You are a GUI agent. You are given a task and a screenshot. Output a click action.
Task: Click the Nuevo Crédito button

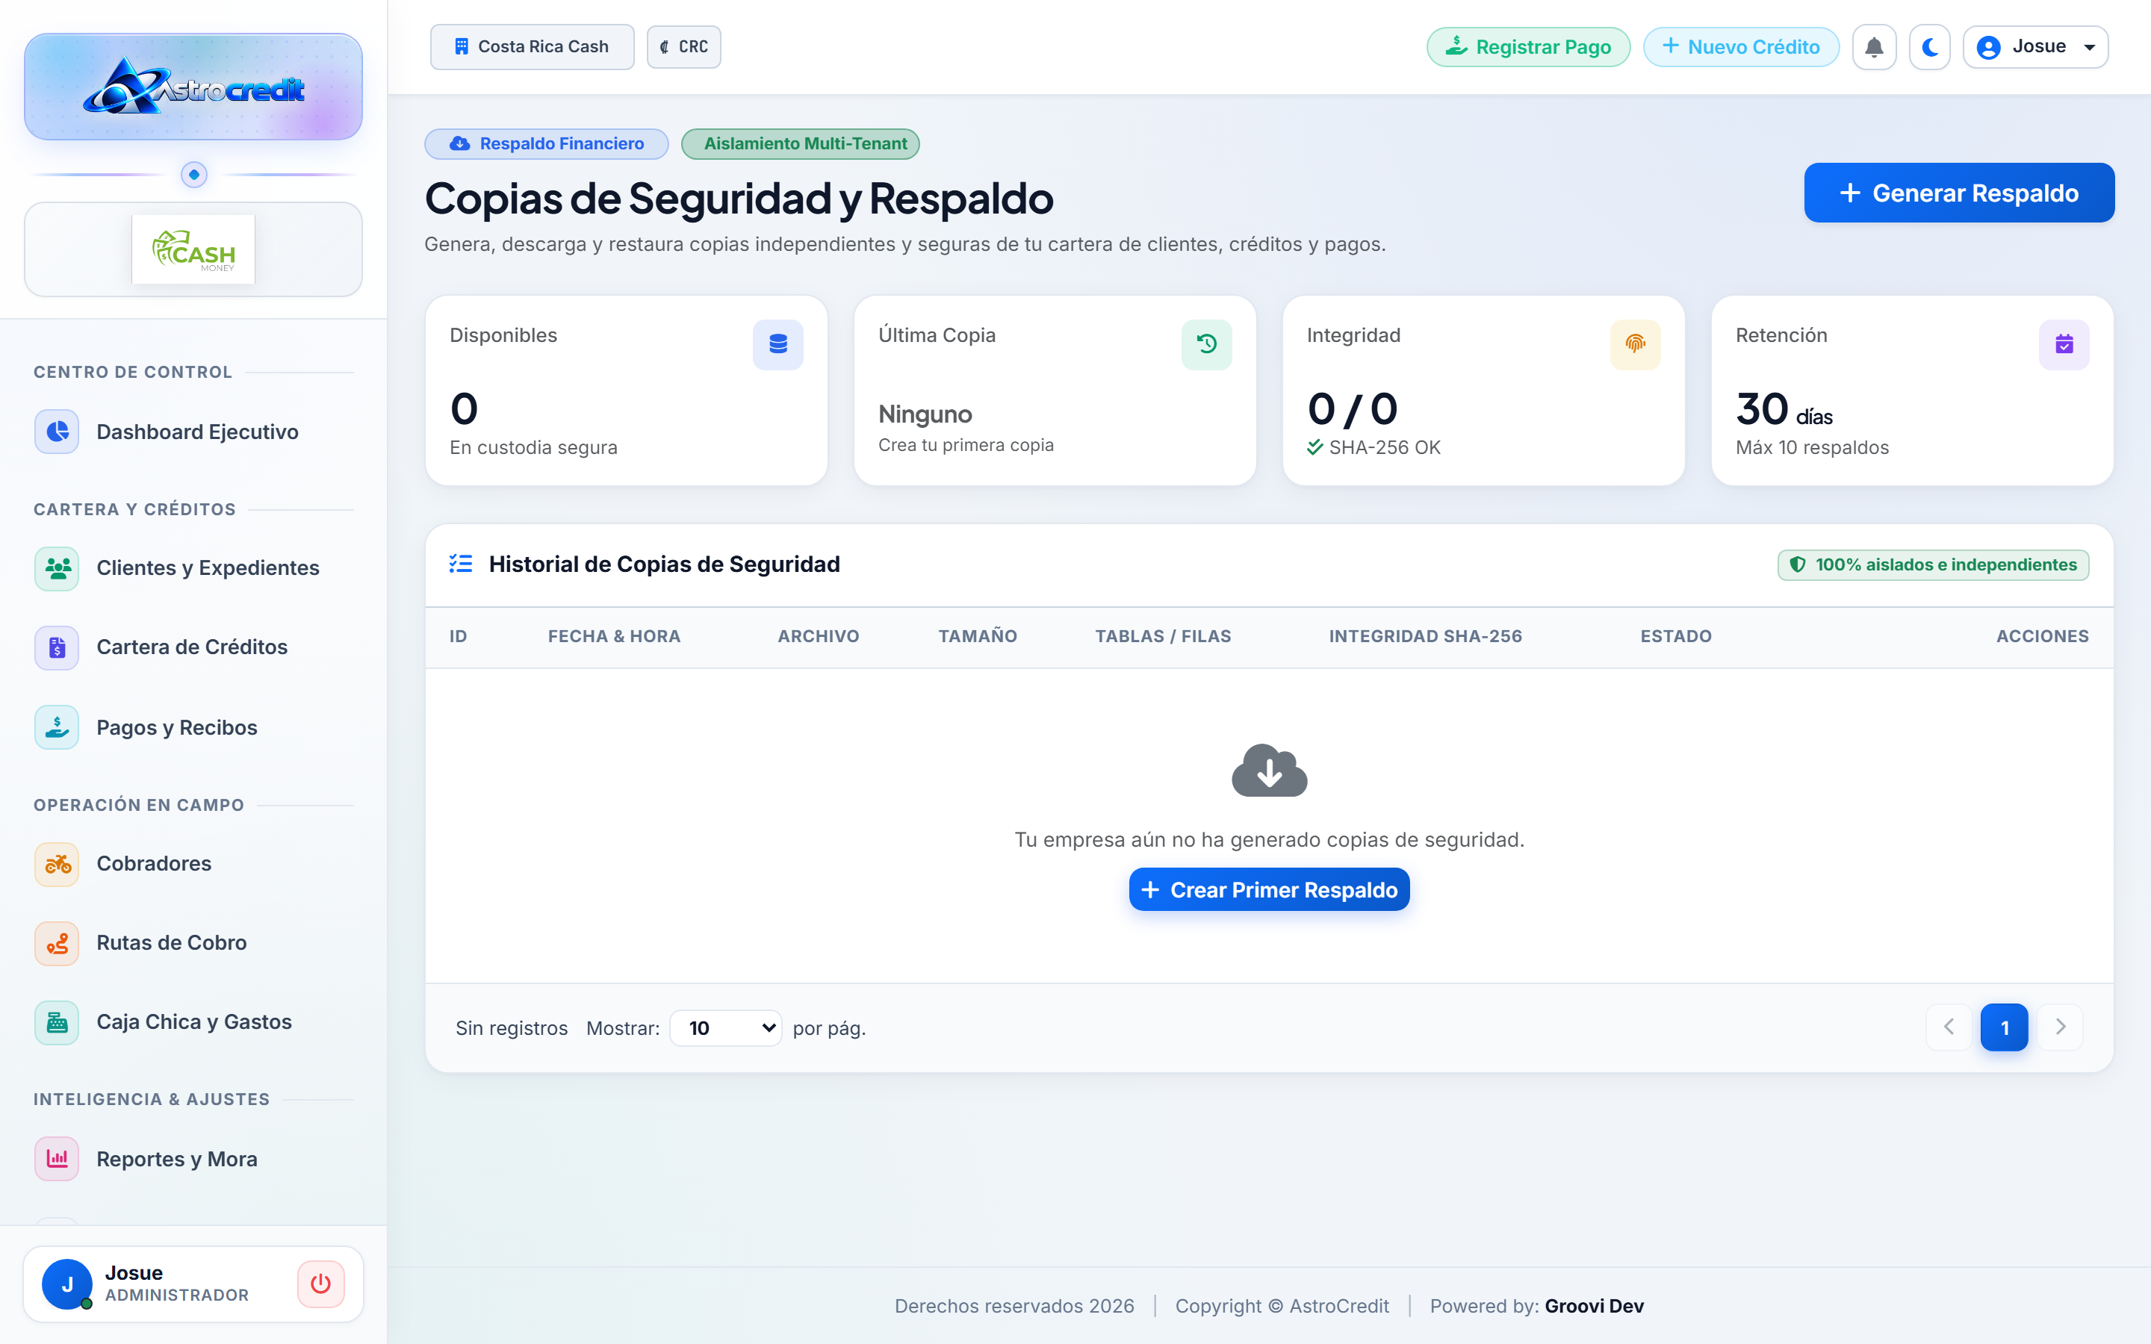pos(1740,47)
